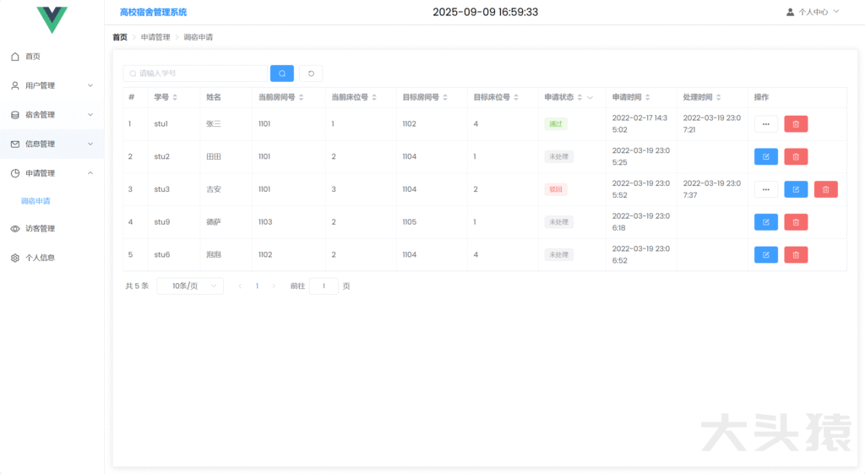Edit the stu6 application
This screenshot has width=865, height=474.
coord(765,254)
